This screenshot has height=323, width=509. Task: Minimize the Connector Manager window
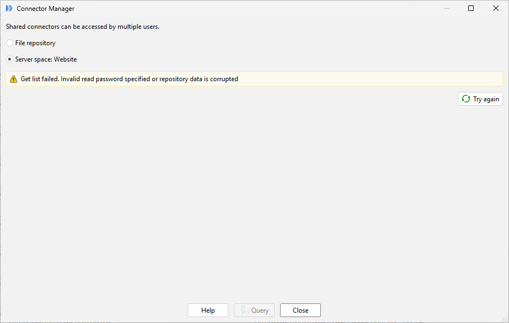point(446,8)
